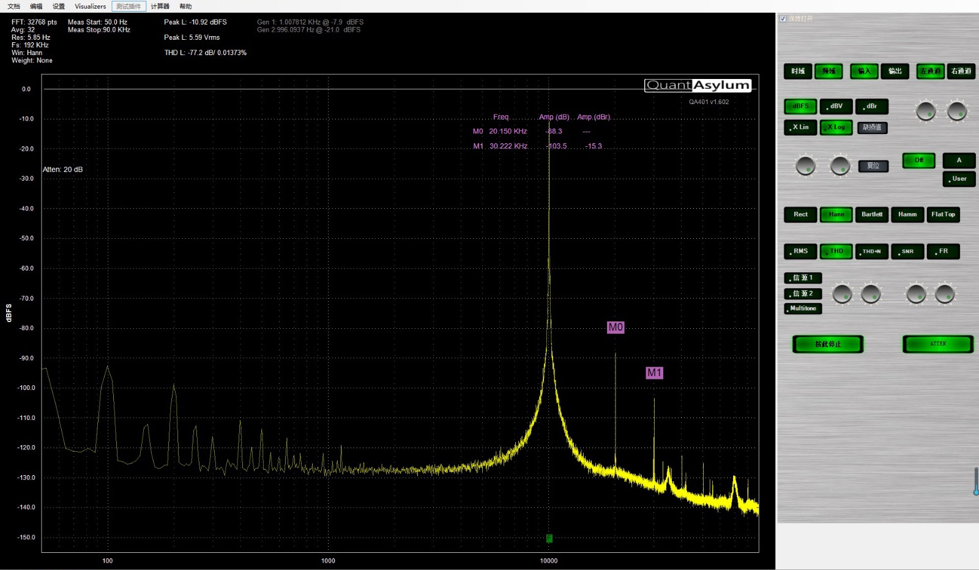Expand the 帮助 help menu
This screenshot has height=570, width=979.
coord(185,6)
